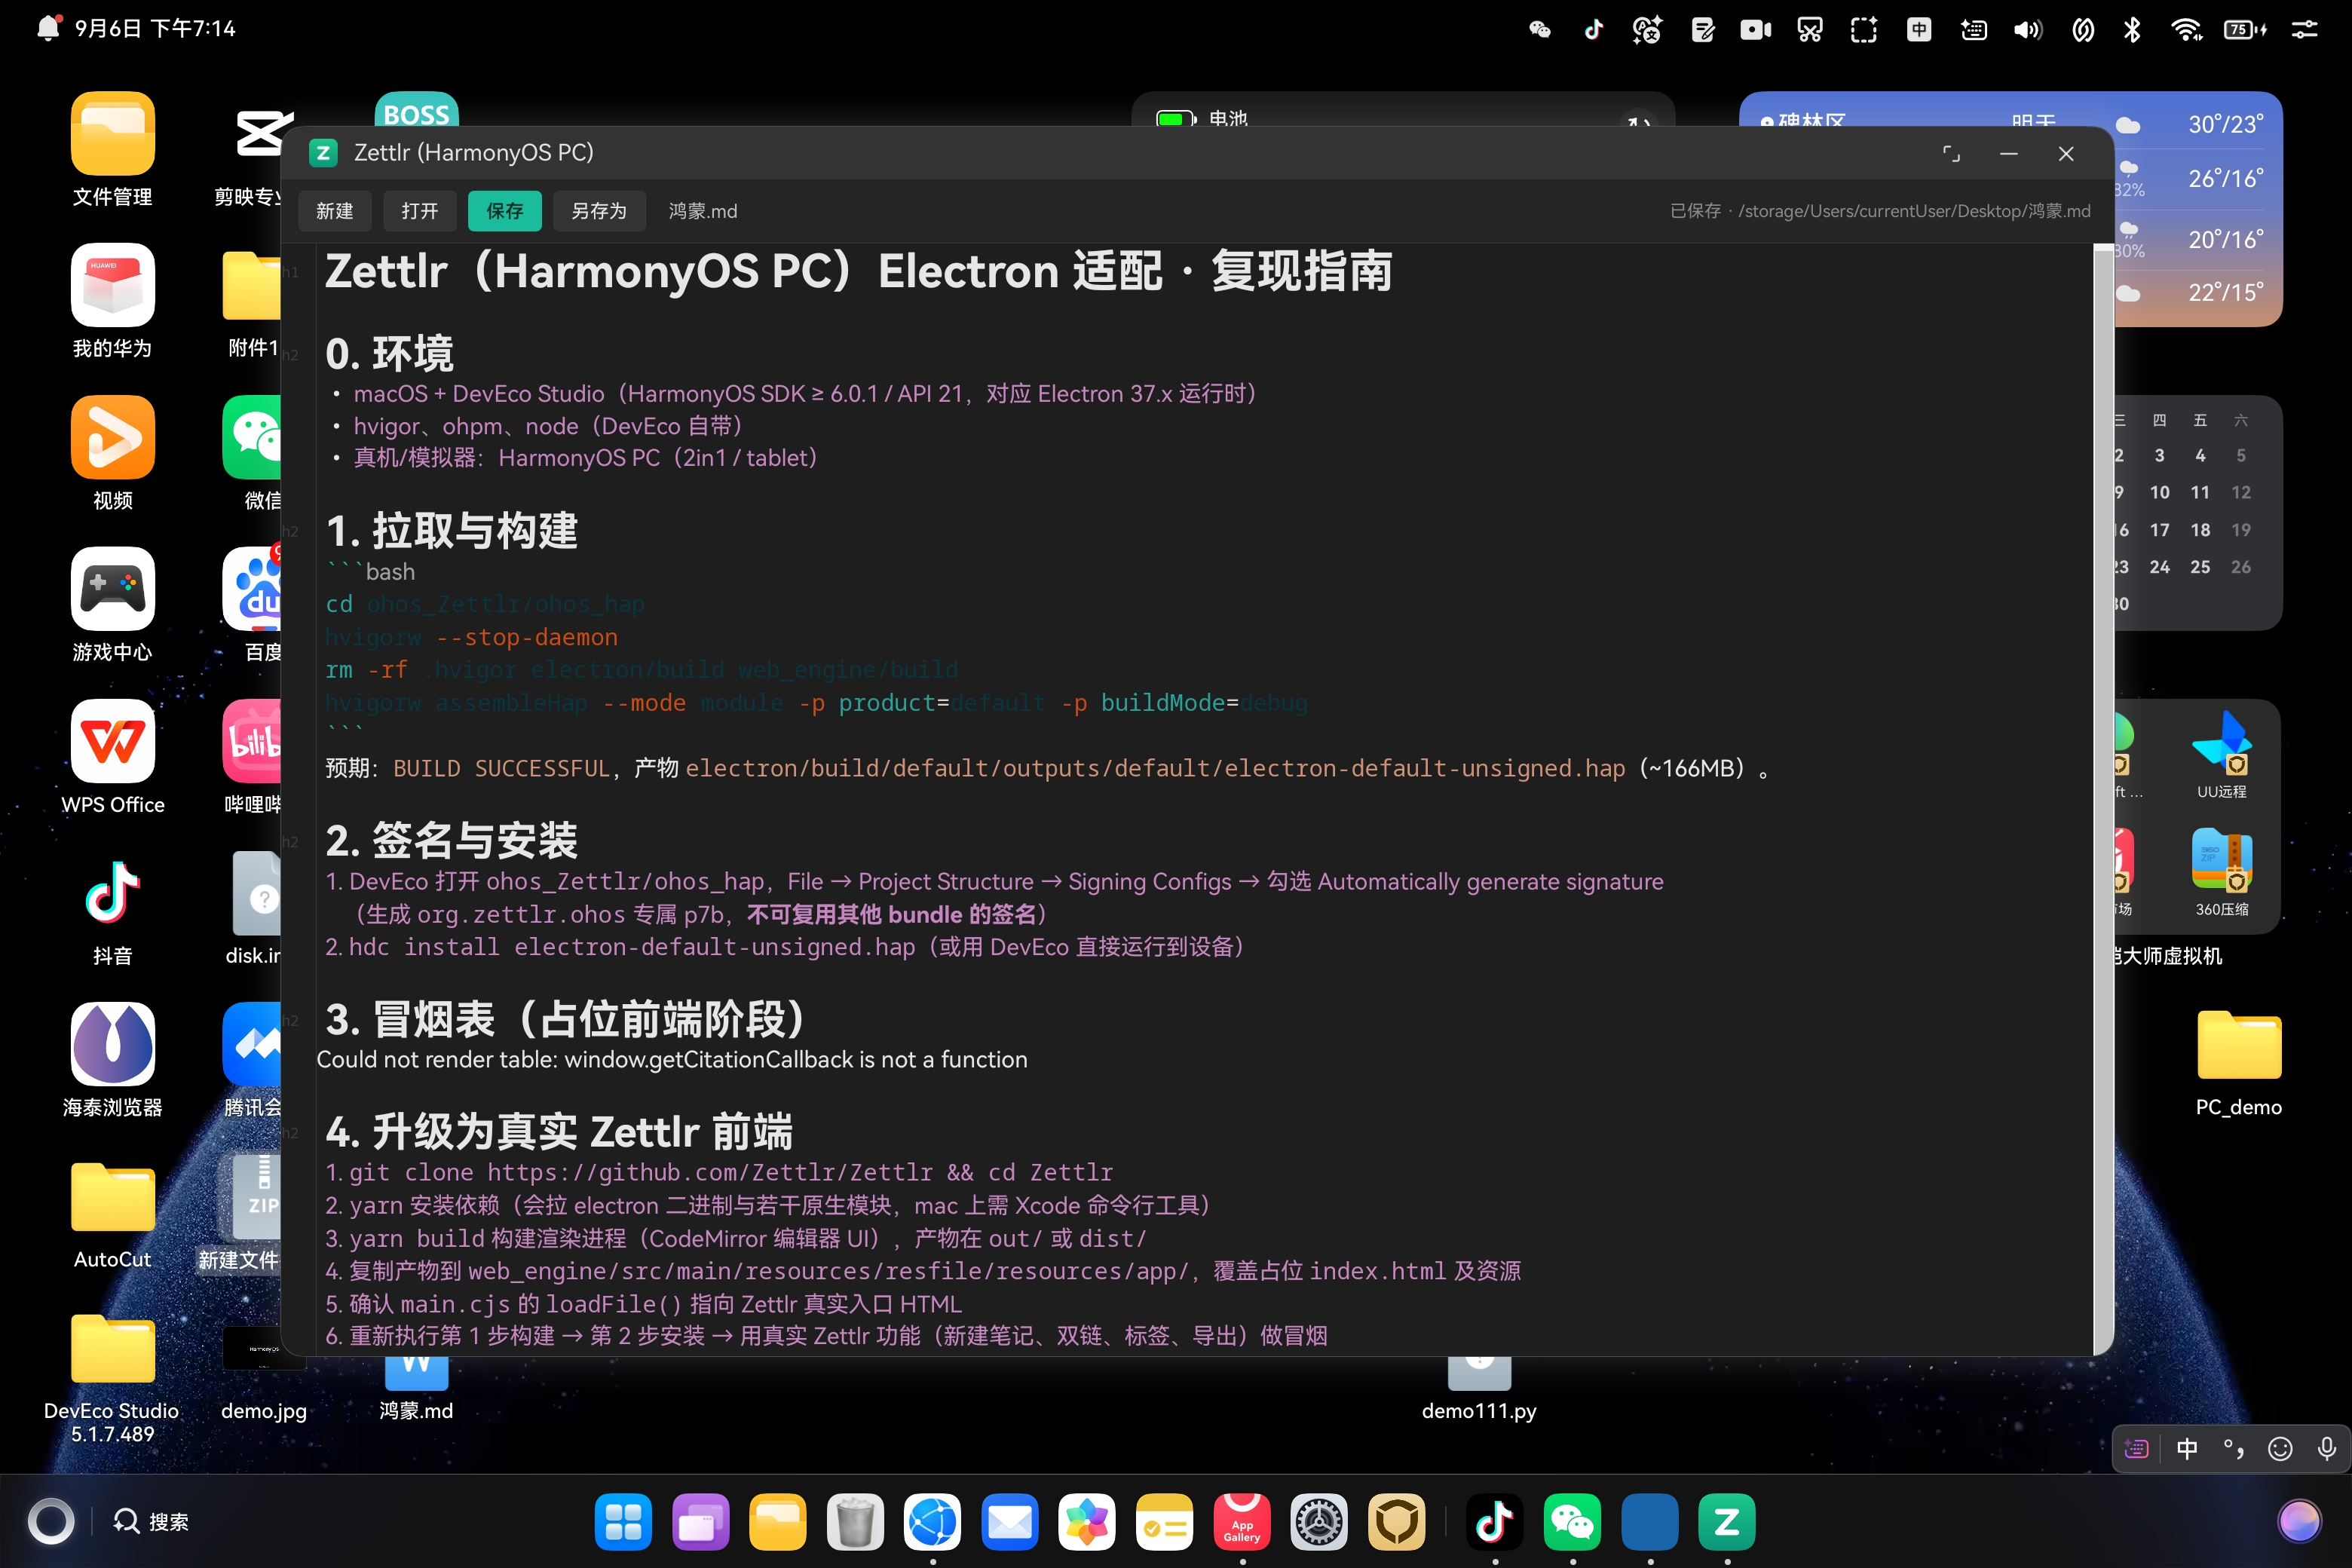Image resolution: width=2352 pixels, height=1568 pixels.
Task: Open the browser icon in dock
Action: pyautogui.click(x=932, y=1522)
